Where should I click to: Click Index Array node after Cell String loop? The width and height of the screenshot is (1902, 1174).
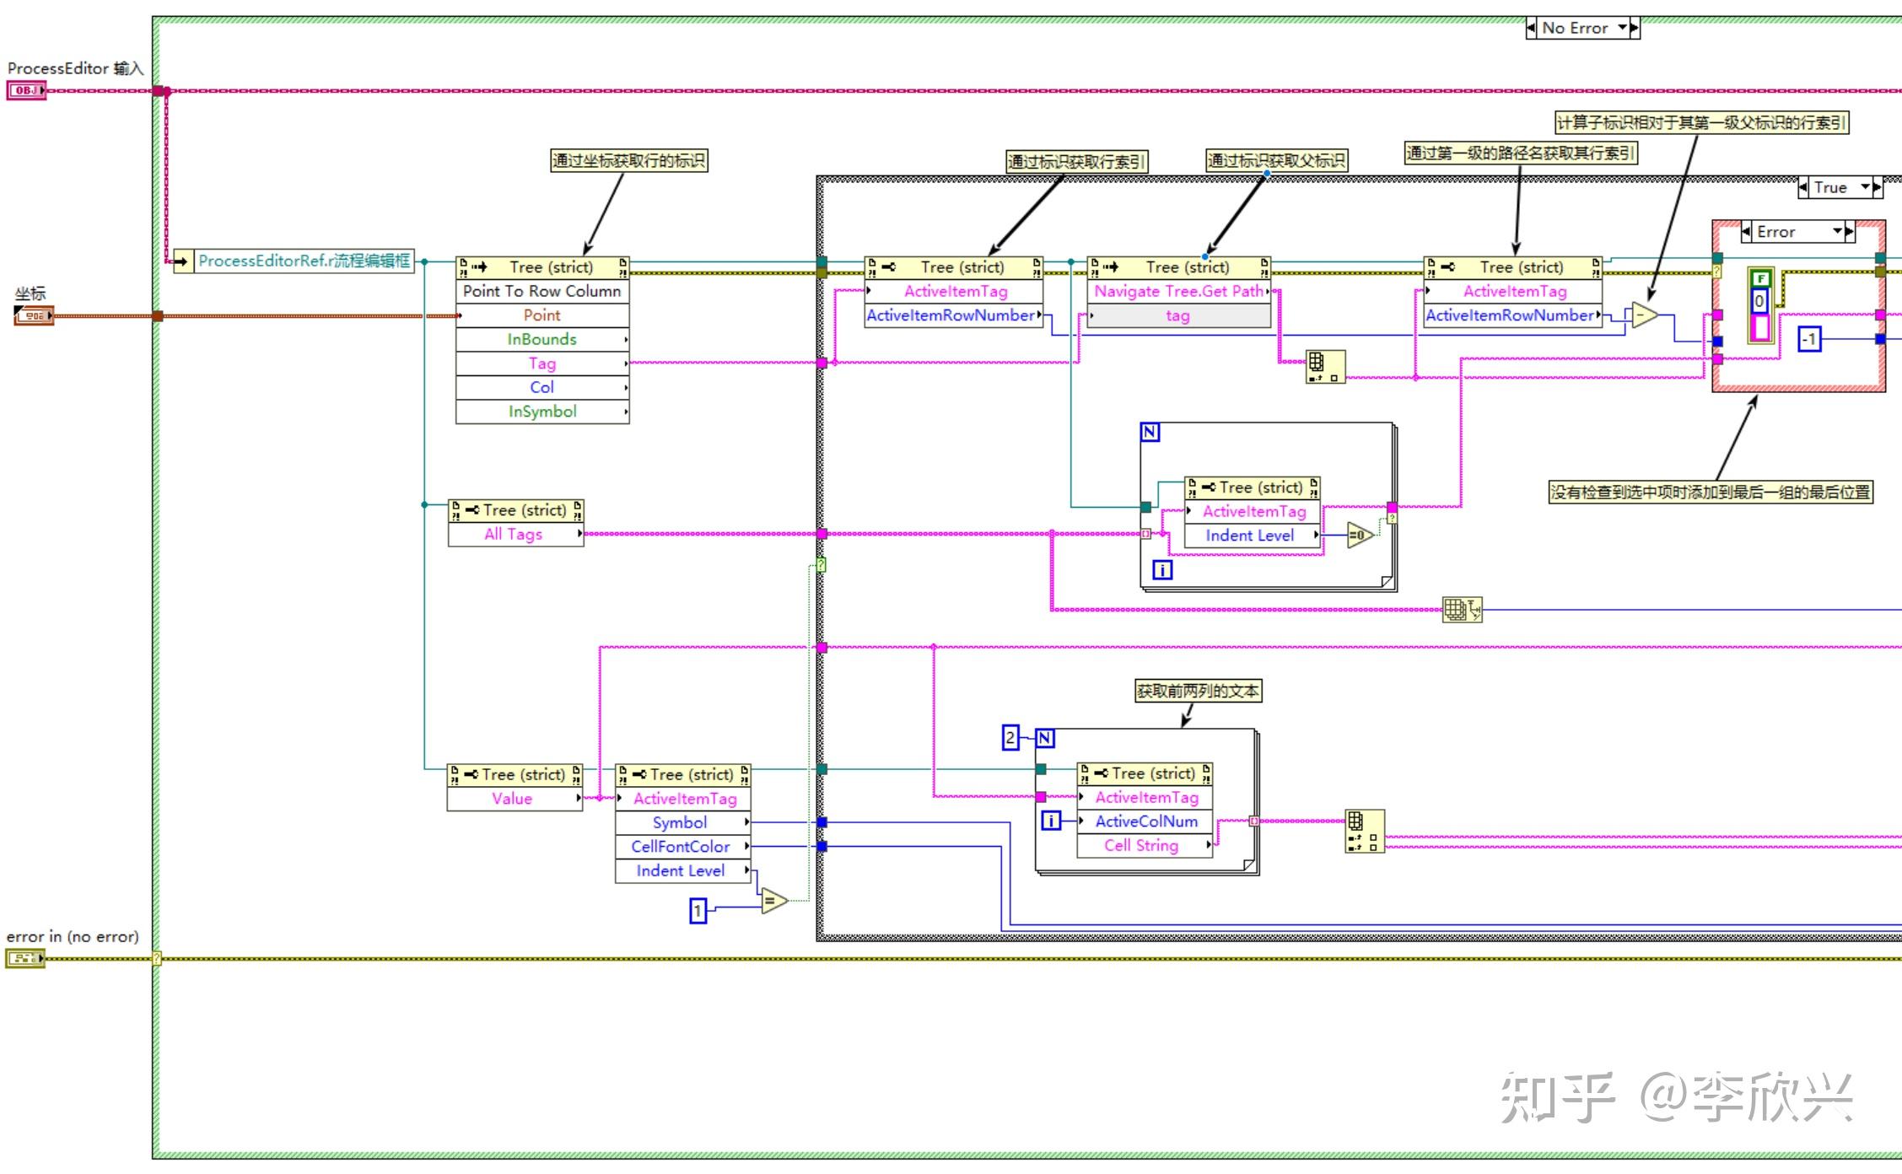point(1365,831)
